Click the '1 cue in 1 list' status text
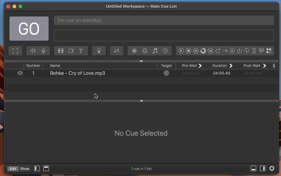Viewport: 281px width, 176px height. point(141,169)
